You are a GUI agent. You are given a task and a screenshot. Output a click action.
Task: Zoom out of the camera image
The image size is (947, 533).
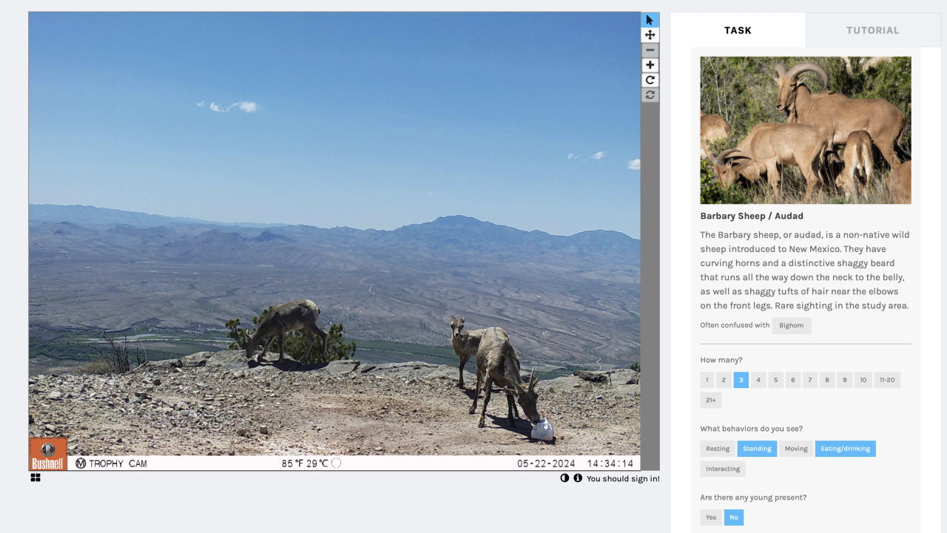point(650,50)
